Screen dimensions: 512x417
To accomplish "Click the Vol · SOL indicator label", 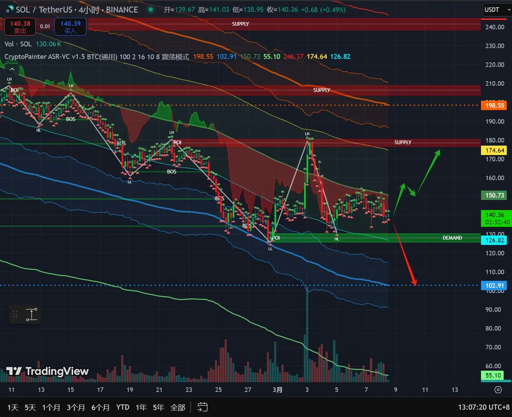I will click(x=18, y=44).
